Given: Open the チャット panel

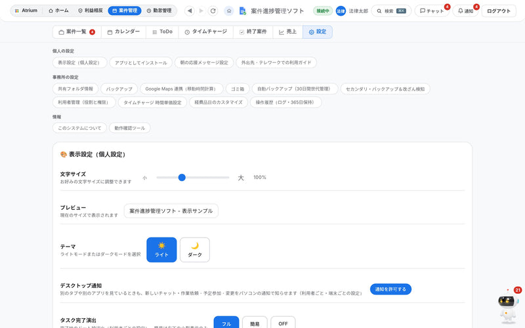Looking at the screenshot, I should (x=432, y=11).
